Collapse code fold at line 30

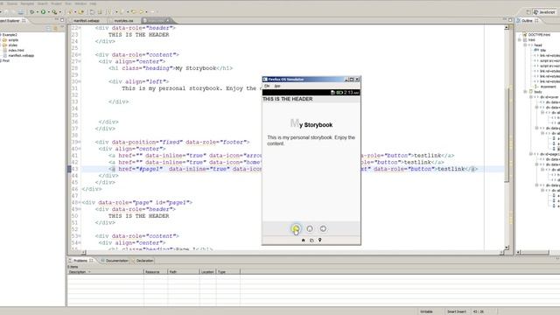[80, 81]
